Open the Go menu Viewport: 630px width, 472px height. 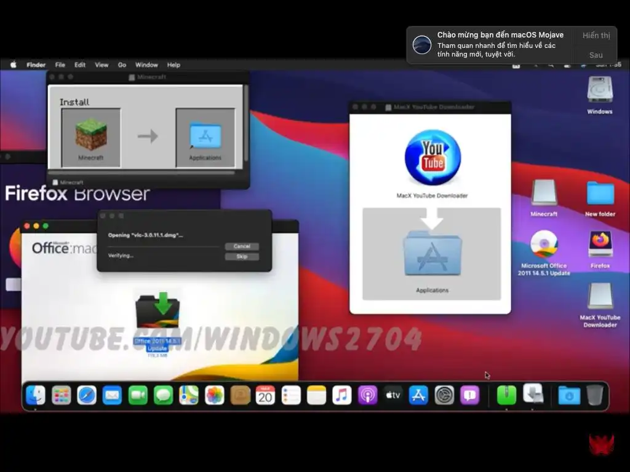tap(122, 65)
